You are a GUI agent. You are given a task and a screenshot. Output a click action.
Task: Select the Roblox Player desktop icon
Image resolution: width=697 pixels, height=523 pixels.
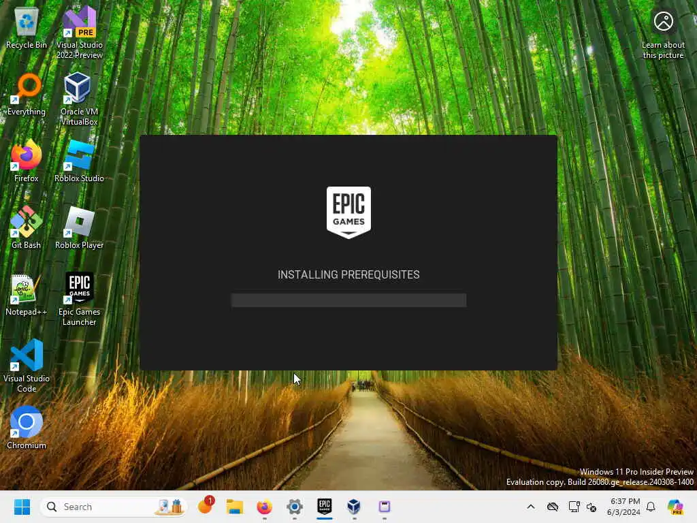click(80, 228)
